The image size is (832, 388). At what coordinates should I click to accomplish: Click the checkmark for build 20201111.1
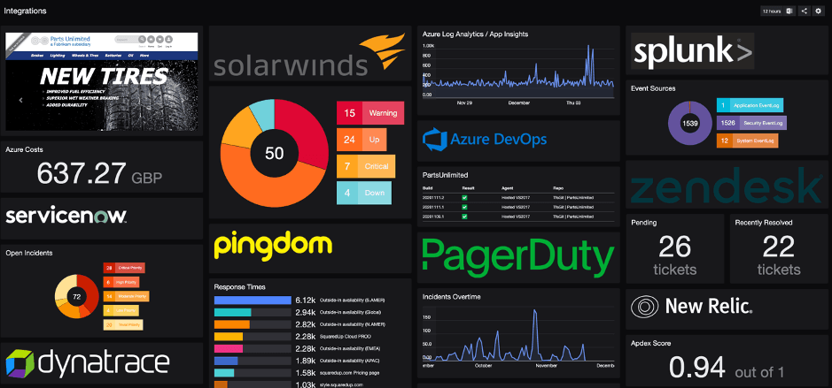pos(465,207)
